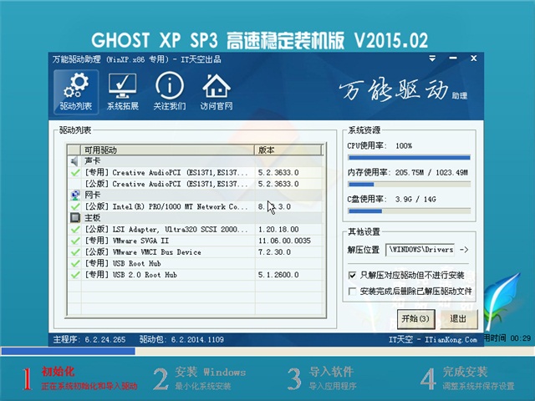Uncheck 只解压对应驱动但不进行安装 option
The width and height of the screenshot is (535, 401).
(x=352, y=274)
